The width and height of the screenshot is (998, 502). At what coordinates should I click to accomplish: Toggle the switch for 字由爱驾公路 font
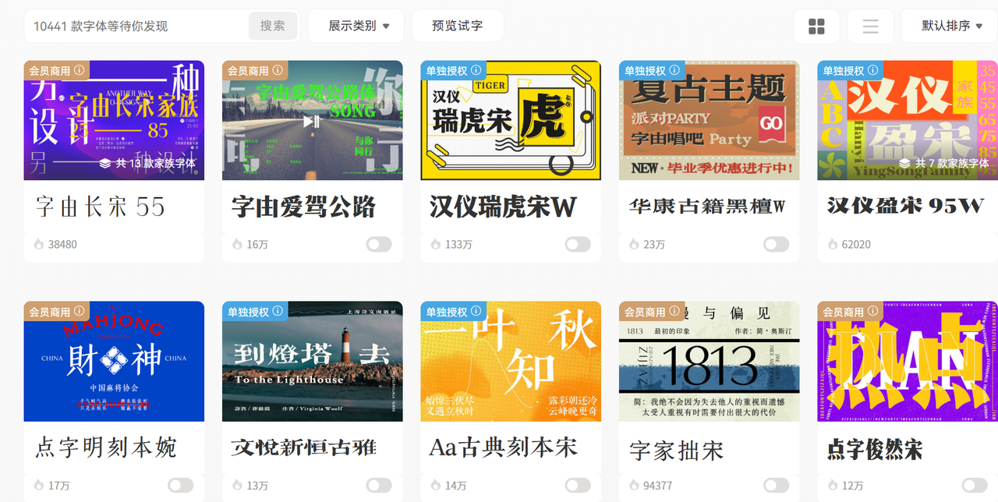click(x=379, y=245)
